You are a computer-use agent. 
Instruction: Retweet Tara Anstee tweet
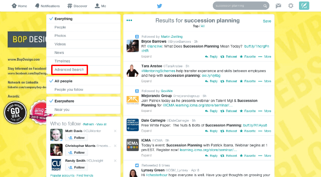tap(229, 81)
